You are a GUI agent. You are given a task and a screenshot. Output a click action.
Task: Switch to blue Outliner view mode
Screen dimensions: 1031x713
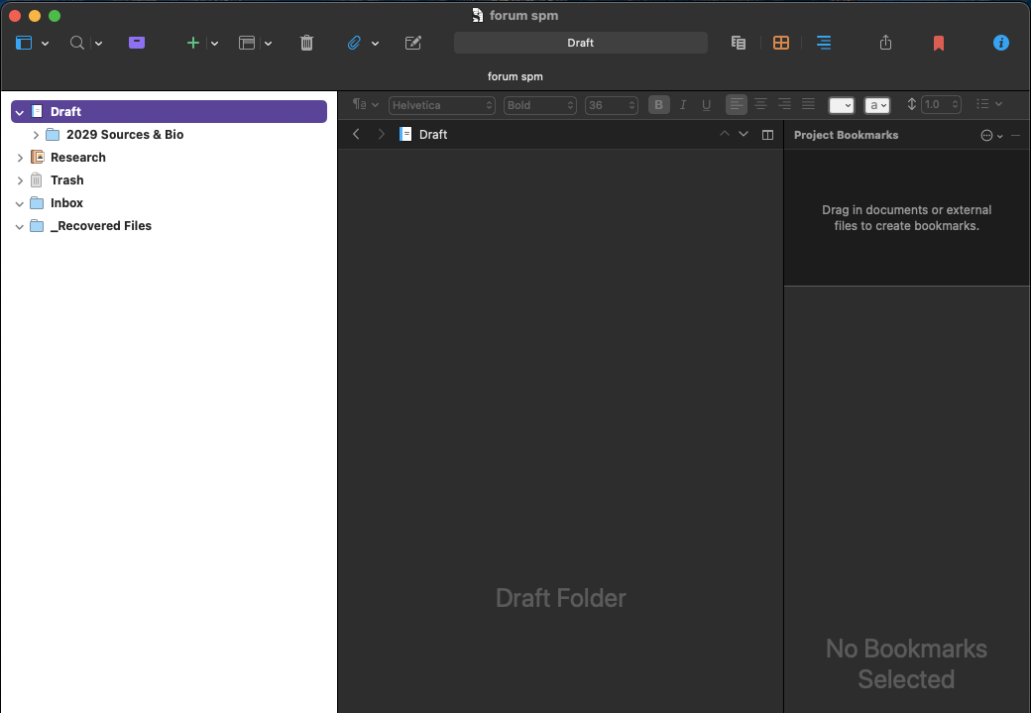click(x=824, y=43)
